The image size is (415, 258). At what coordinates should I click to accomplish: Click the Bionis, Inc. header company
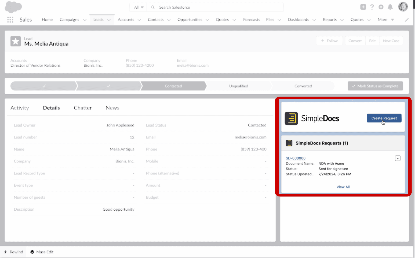coord(93,65)
